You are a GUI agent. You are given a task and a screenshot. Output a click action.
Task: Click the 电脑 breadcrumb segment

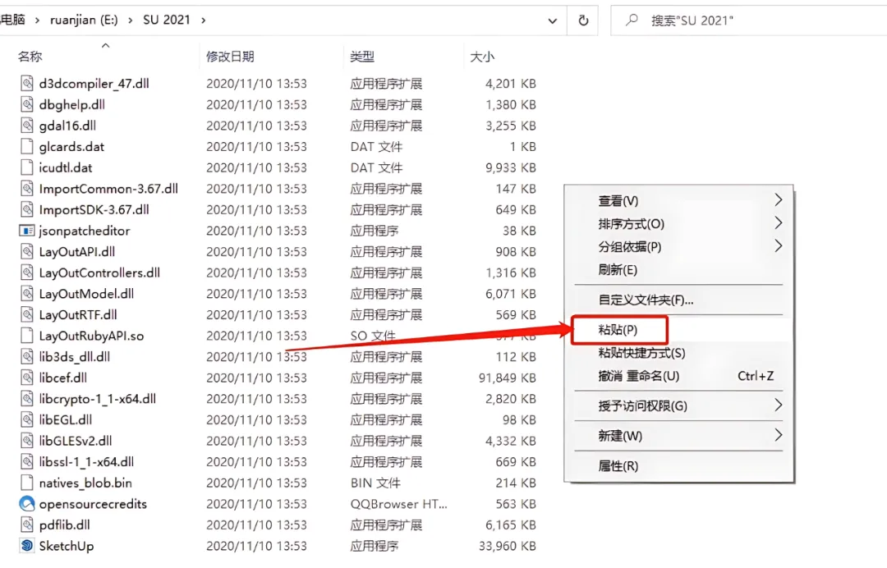pos(12,20)
